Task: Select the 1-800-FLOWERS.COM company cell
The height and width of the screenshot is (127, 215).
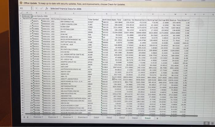Action: pyautogui.click(x=74, y=24)
